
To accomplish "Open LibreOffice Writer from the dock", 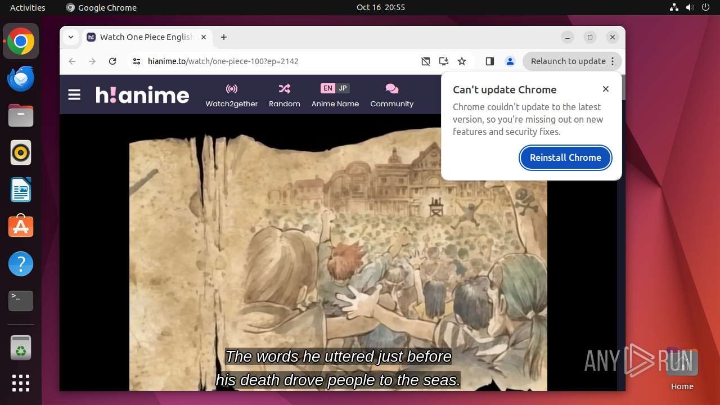I will [21, 190].
